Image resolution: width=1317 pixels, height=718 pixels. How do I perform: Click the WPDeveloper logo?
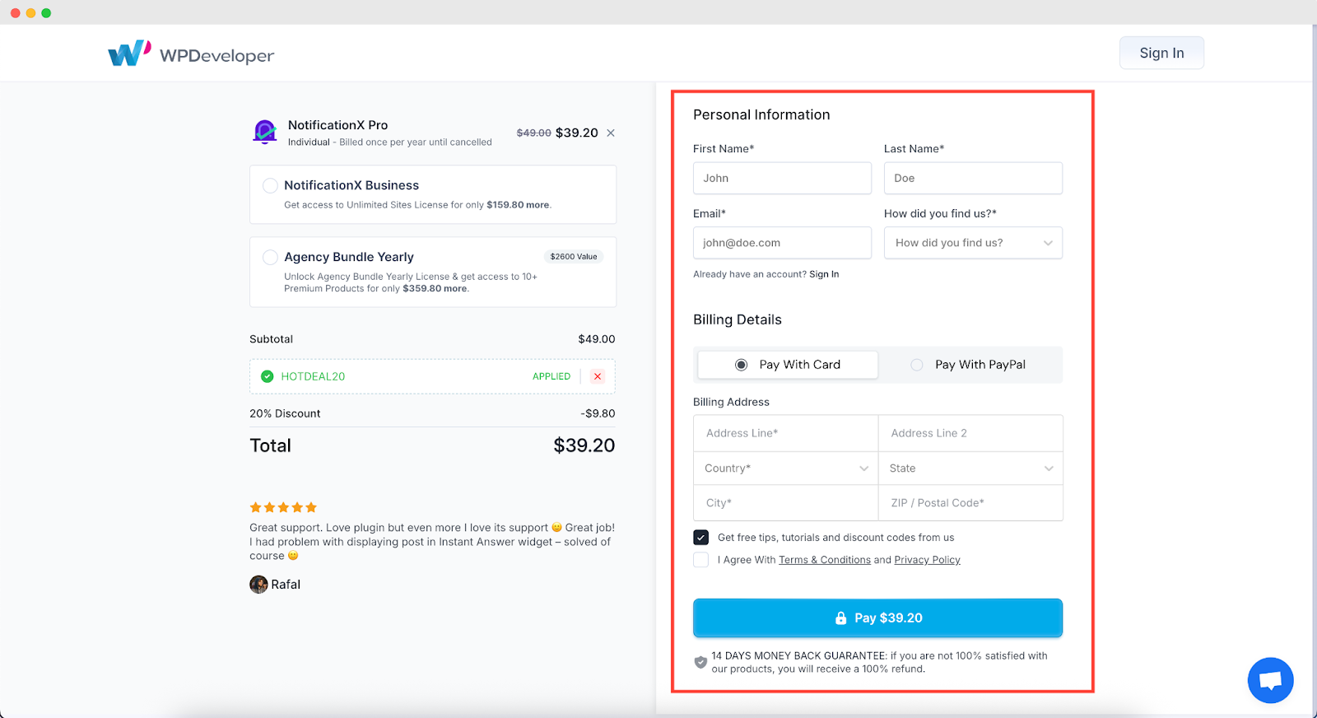coord(191,54)
